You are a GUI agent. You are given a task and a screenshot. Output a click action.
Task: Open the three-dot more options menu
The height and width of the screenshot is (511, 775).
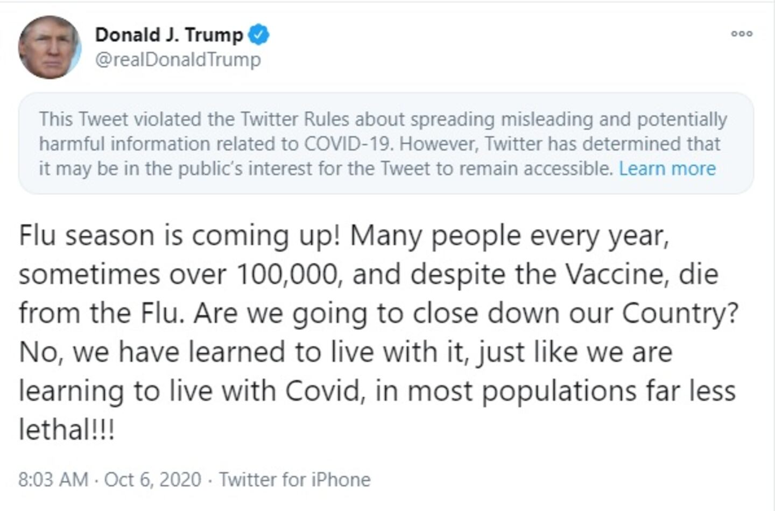point(741,34)
